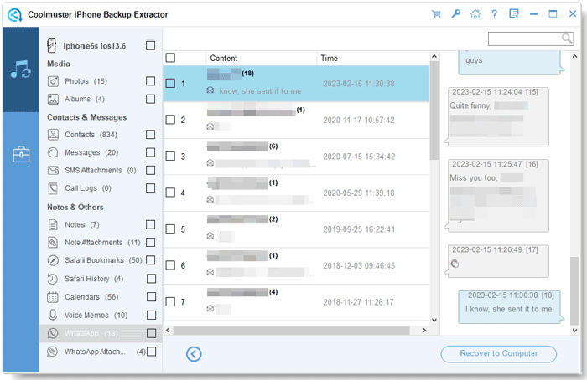The width and height of the screenshot is (587, 380).
Task: Enable the Contacts checkbox
Action: [150, 135]
